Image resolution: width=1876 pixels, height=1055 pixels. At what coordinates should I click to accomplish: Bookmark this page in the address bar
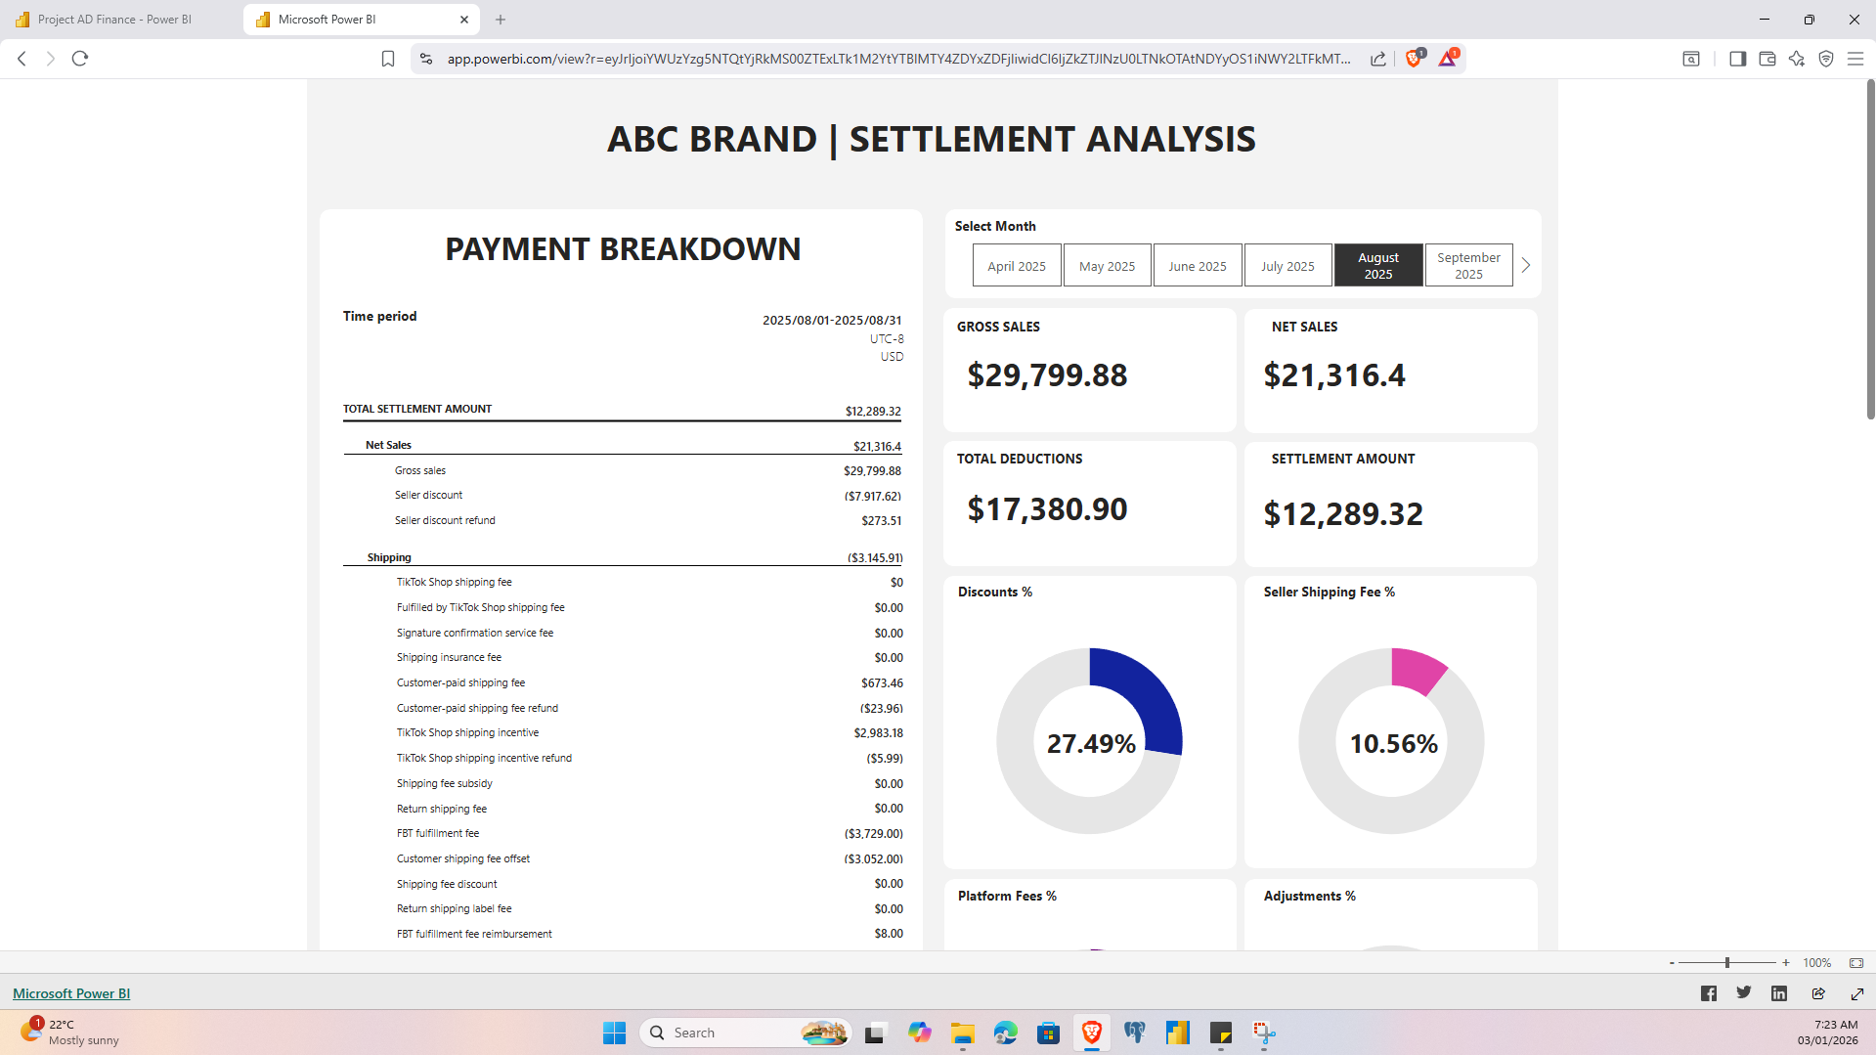point(387,59)
